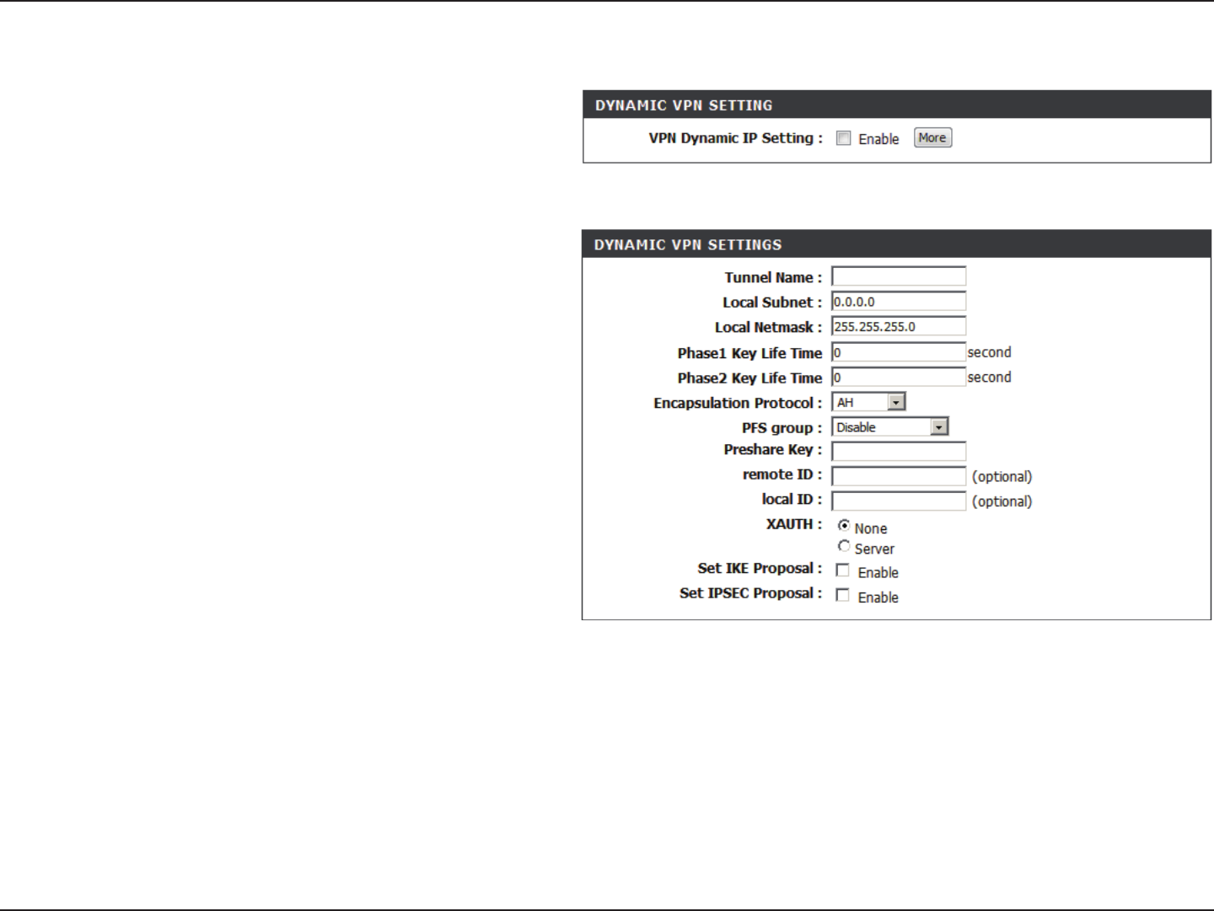The width and height of the screenshot is (1214, 911).
Task: Select the XAUTH None radio button
Action: 844,525
